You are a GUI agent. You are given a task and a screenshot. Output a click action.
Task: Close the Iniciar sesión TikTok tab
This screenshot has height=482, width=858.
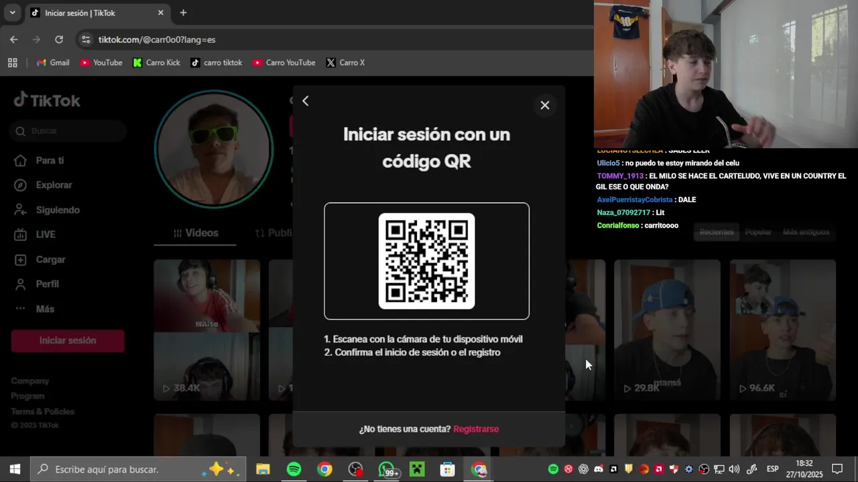[x=160, y=13]
